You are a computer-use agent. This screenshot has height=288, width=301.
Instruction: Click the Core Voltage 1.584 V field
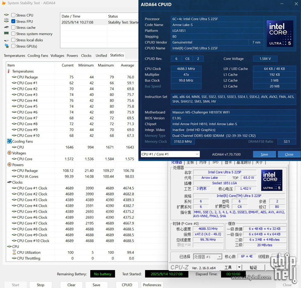265,59
